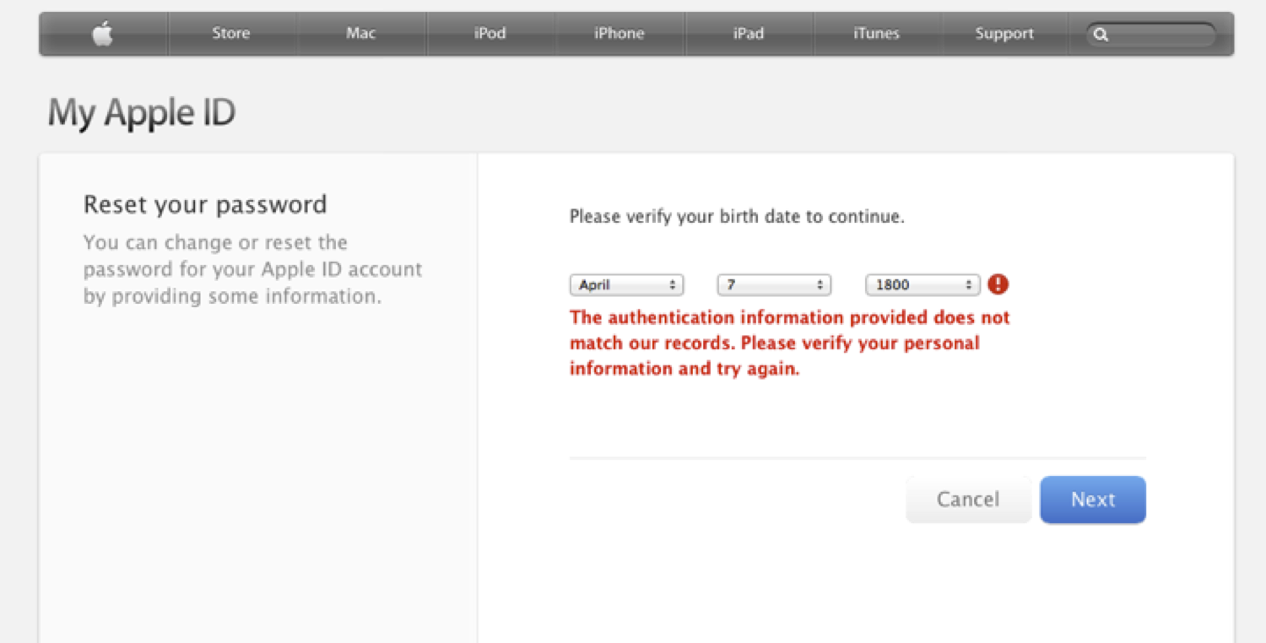Visit the Support section

point(1004,34)
